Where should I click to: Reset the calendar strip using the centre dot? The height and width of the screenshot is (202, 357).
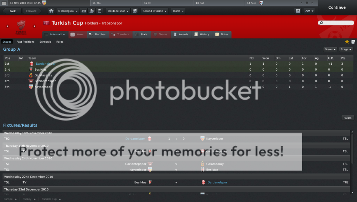pyautogui.click(x=307, y=3)
